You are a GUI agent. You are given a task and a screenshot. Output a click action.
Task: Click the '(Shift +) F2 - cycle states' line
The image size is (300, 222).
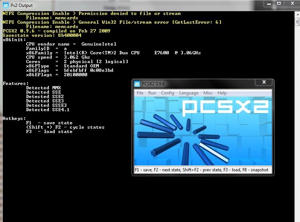tap(65, 127)
